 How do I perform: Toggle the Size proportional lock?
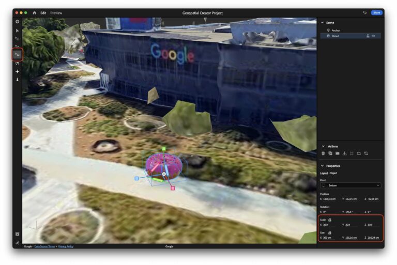click(330, 232)
